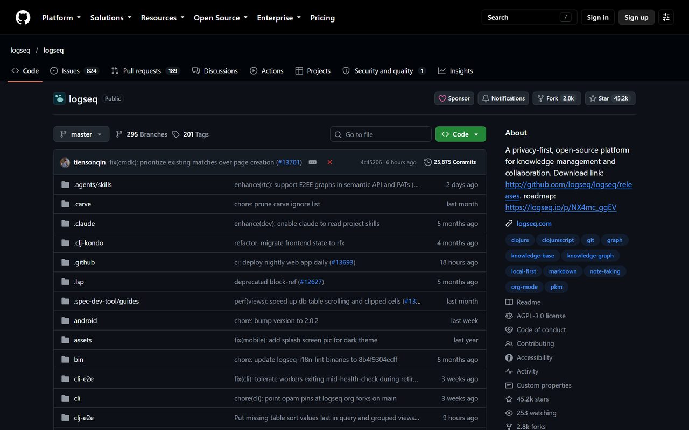Click the red failed-check X icon on the latest commit
This screenshot has width=689, height=430.
(329, 162)
